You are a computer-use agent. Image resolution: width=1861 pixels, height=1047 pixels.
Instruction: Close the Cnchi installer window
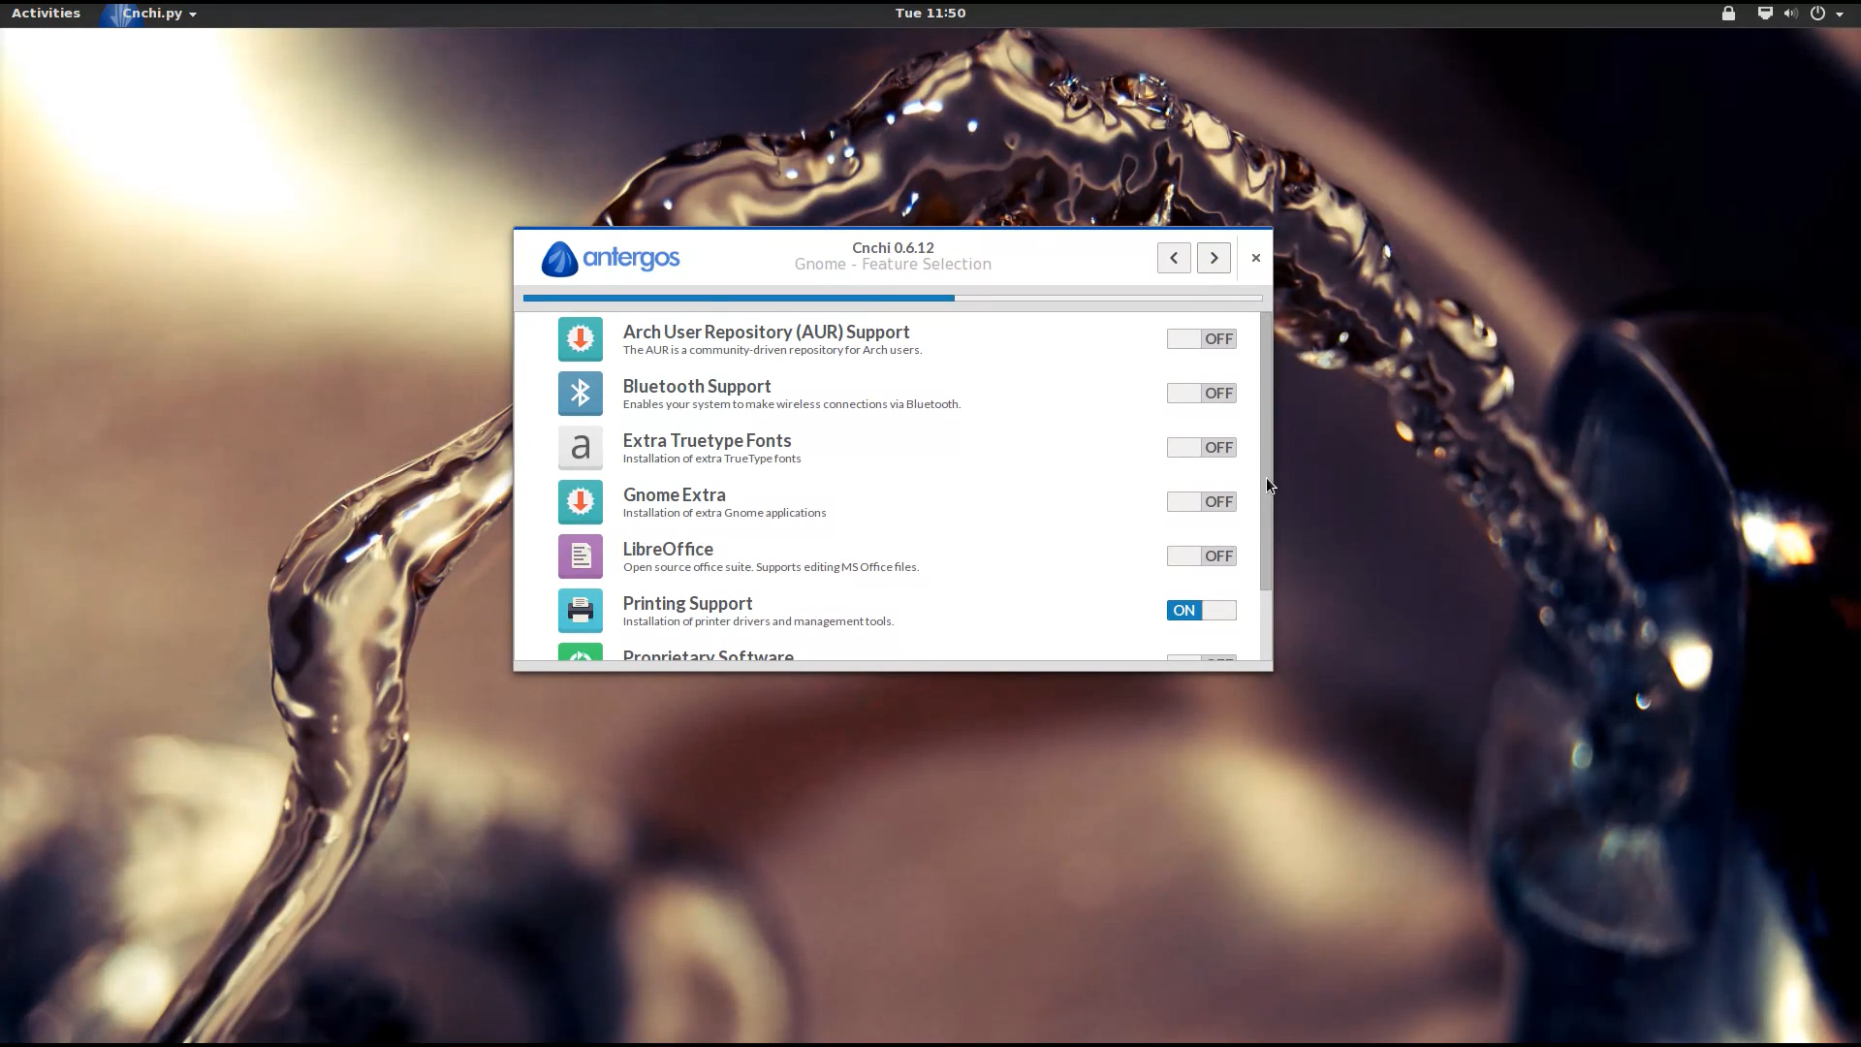[1255, 258]
